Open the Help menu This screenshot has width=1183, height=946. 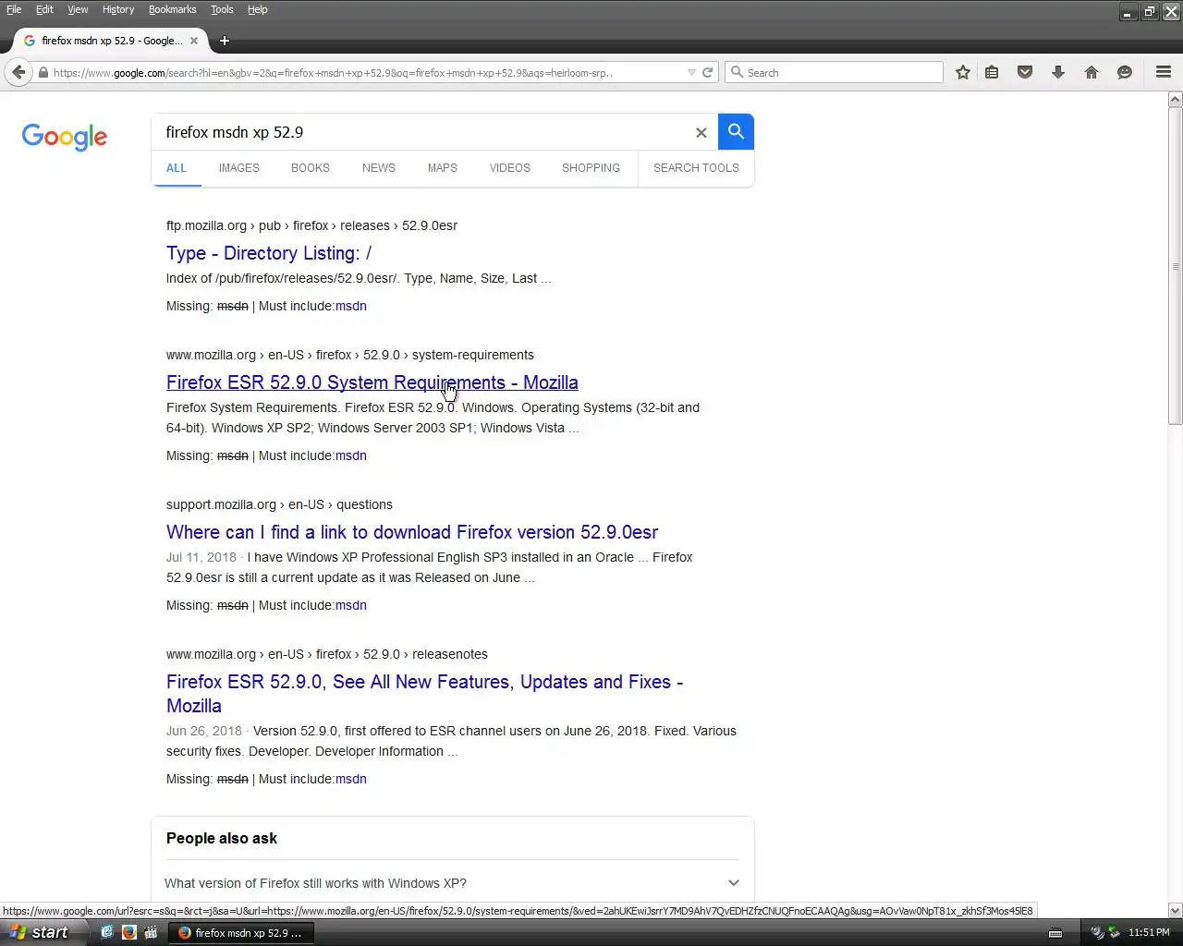[x=257, y=9]
